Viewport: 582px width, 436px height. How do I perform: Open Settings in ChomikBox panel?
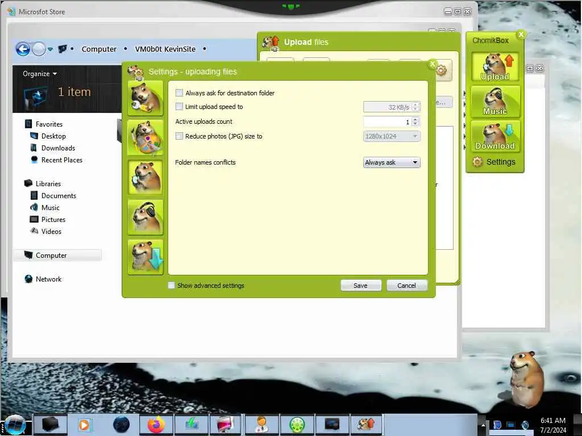point(494,162)
